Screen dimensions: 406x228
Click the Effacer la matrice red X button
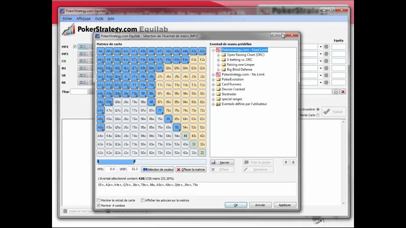[191, 169]
